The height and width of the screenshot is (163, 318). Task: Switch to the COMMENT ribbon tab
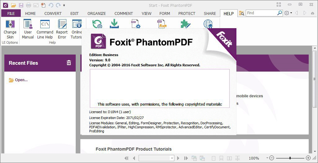[x=124, y=14]
